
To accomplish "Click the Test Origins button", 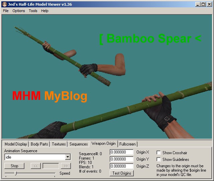I will point(122,173).
